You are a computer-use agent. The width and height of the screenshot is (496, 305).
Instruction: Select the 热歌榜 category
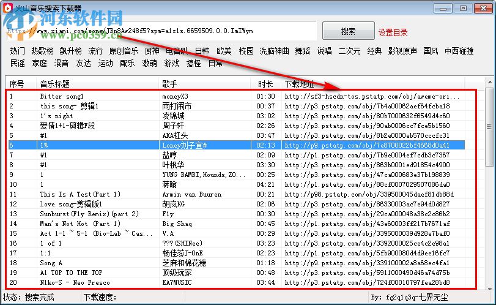(42, 51)
